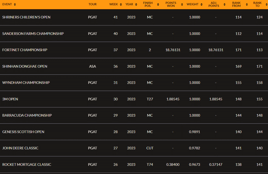Select T27 finish in 3M Open row
The width and height of the screenshot is (268, 174).
click(150, 99)
